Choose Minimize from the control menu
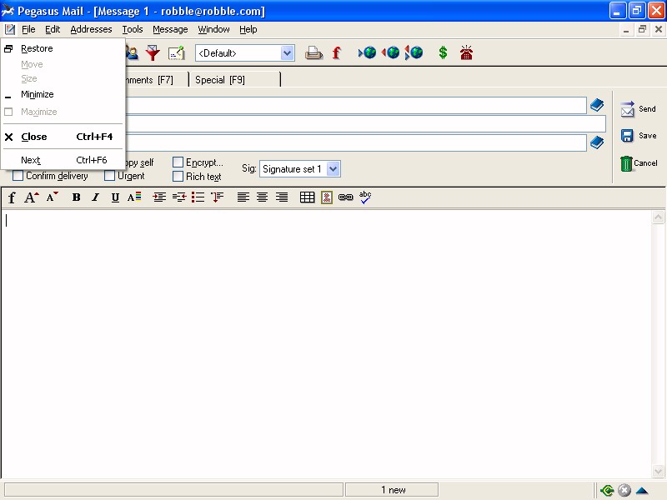This screenshot has height=500, width=667. [x=63, y=94]
